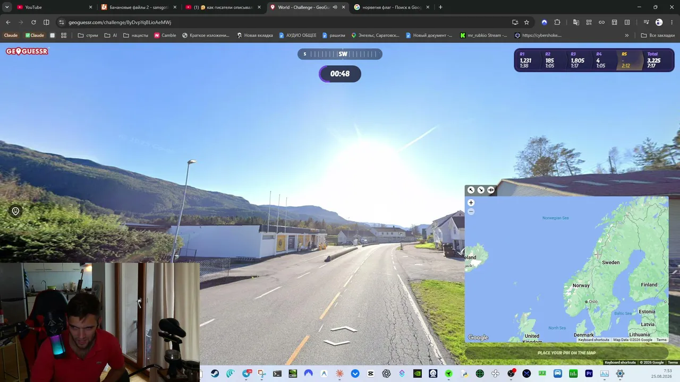Open a new browser tab
Viewport: 680px width, 382px height.
[440, 7]
